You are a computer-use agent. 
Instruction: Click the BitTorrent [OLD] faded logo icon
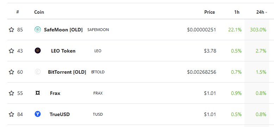pyautogui.click(x=38, y=72)
